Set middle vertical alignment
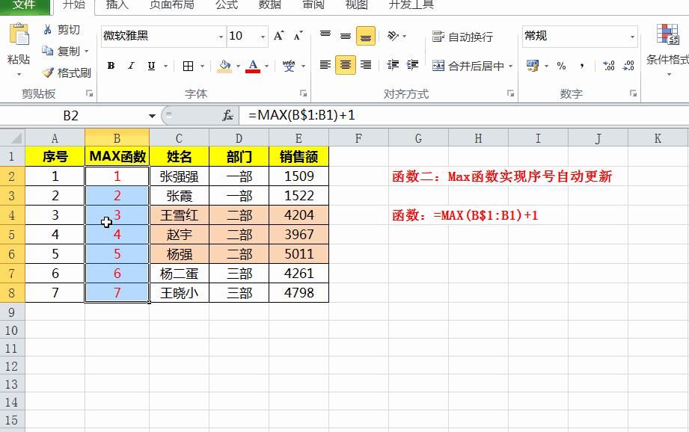The image size is (689, 432). click(x=346, y=36)
